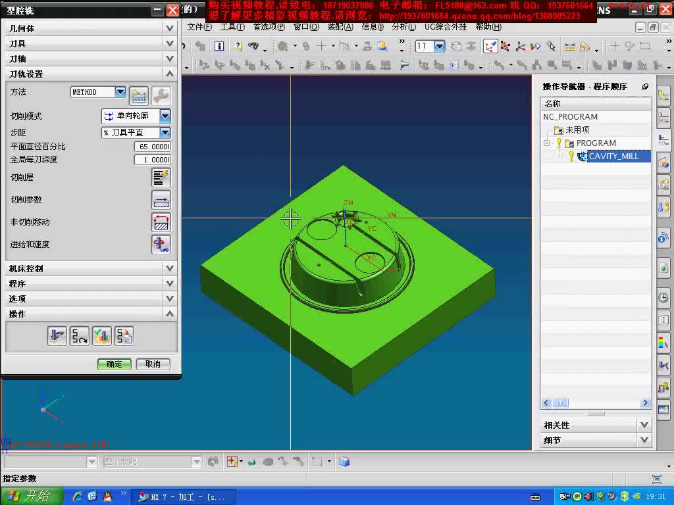Click the edit method wrench icon

(x=161, y=95)
